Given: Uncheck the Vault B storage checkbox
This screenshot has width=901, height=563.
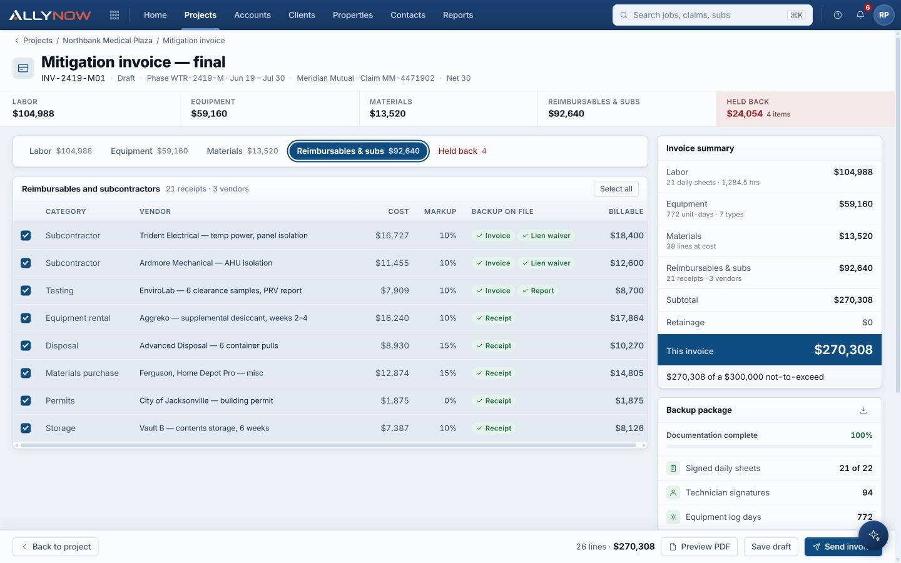Looking at the screenshot, I should tap(26, 428).
